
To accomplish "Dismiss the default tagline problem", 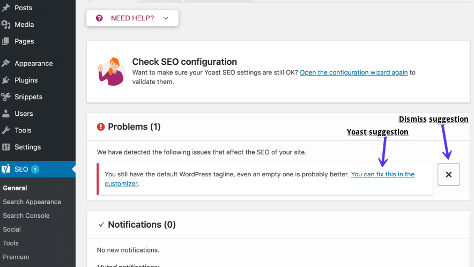I will pyautogui.click(x=449, y=174).
